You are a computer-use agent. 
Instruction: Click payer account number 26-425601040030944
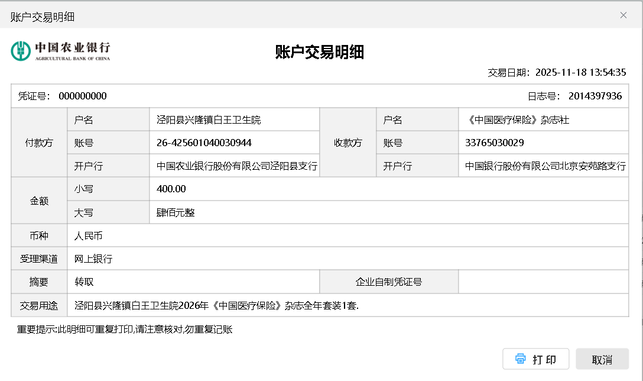tap(204, 143)
